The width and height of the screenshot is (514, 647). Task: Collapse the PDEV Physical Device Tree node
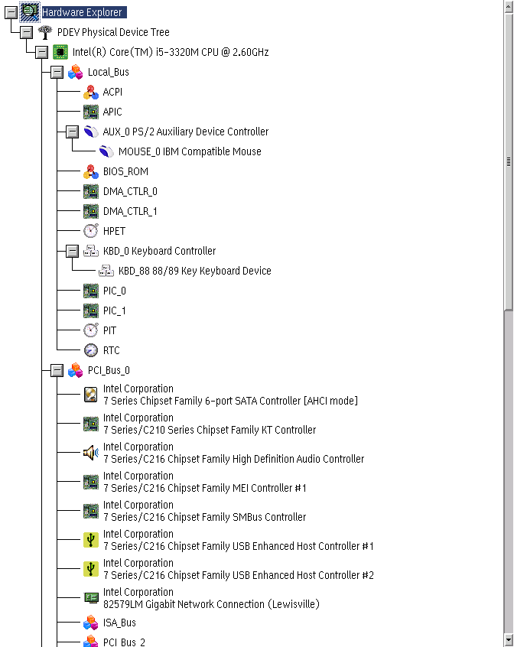[27, 32]
